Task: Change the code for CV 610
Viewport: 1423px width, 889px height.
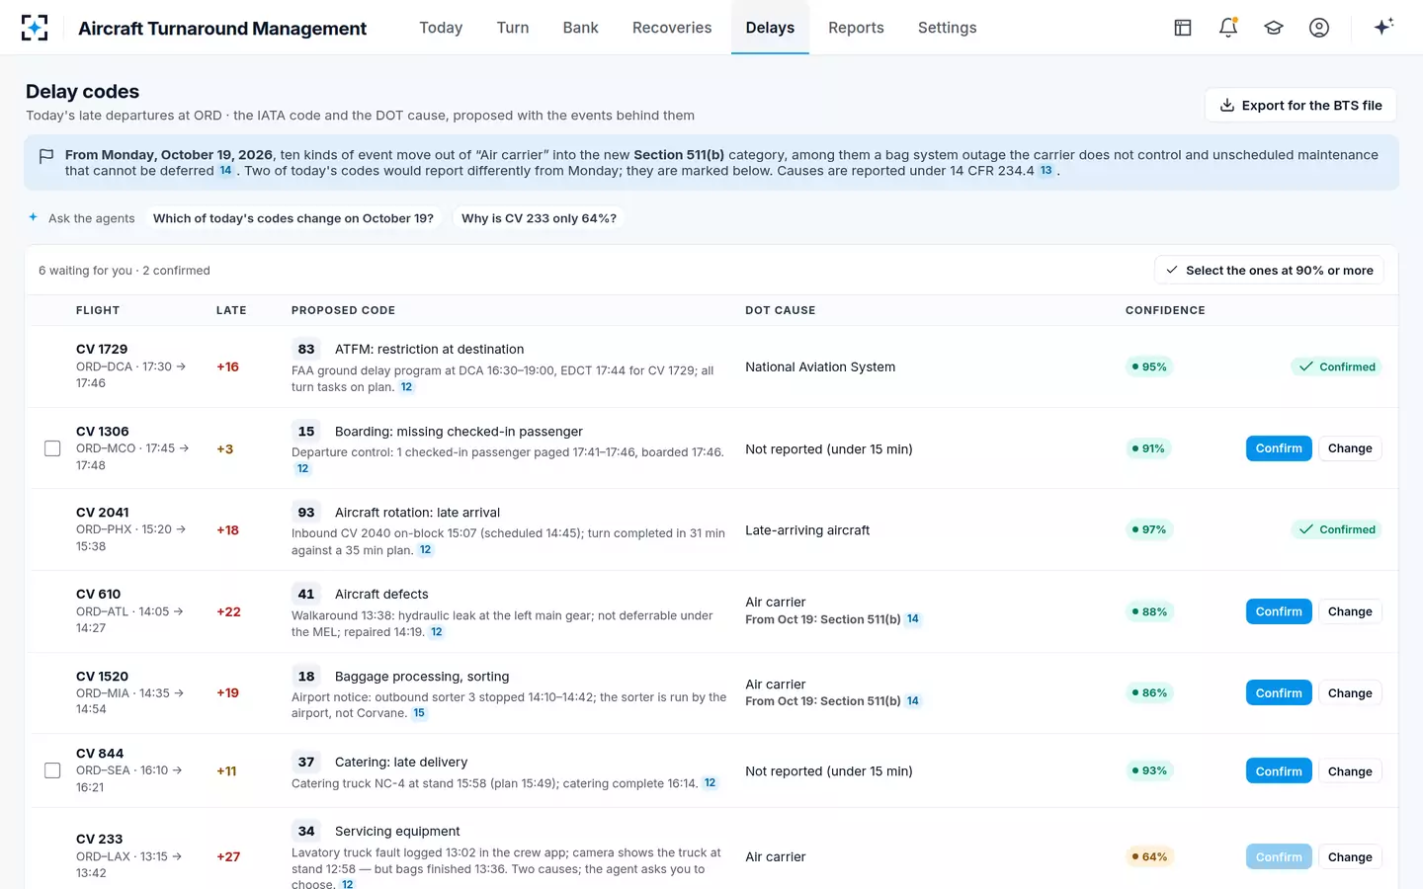Action: tap(1350, 611)
